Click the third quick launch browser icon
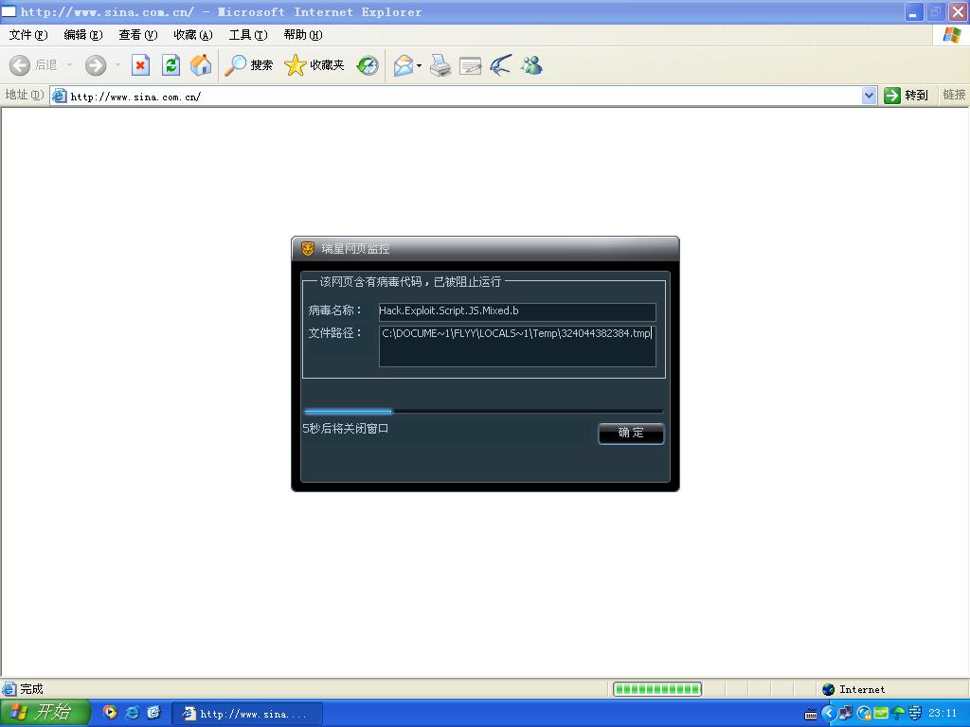The image size is (970, 727). [x=153, y=713]
